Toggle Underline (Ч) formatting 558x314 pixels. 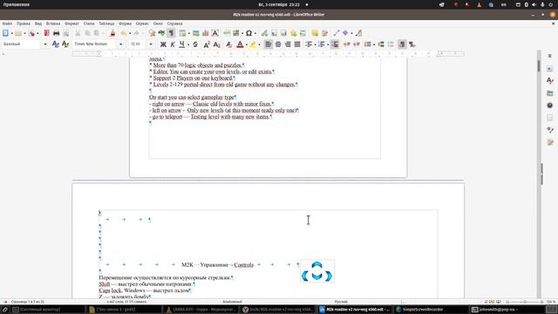coord(182,44)
